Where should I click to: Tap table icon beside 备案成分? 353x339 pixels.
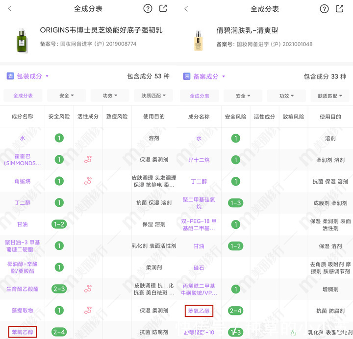coord(187,76)
